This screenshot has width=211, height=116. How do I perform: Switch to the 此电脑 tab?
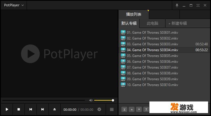(x=152, y=23)
